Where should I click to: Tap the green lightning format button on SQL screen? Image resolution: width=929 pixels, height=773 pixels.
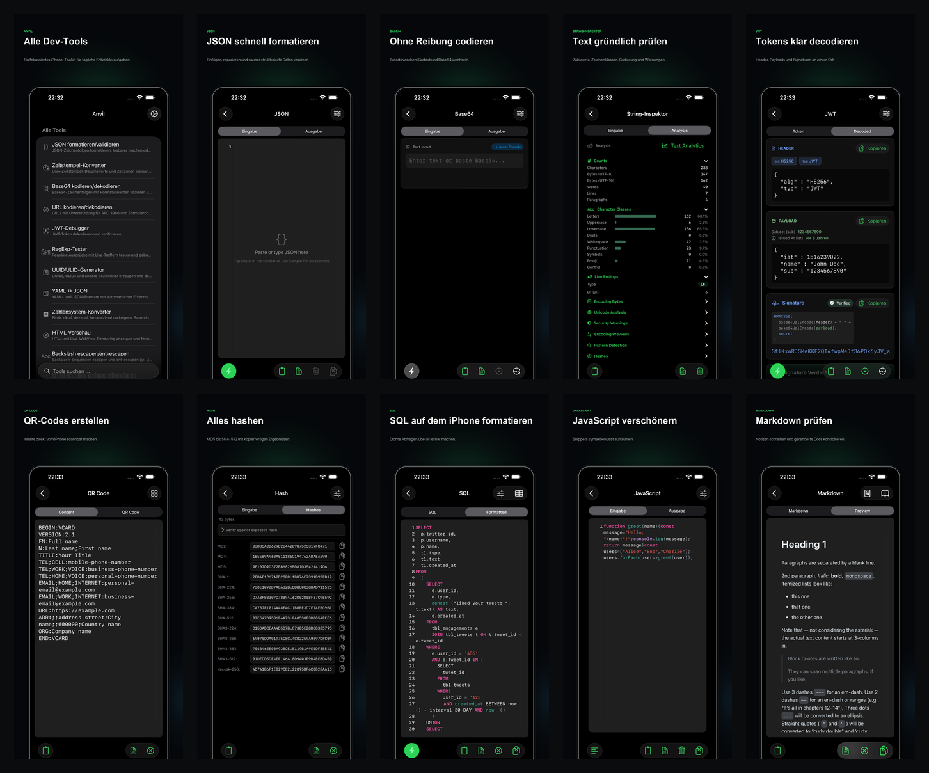(x=411, y=751)
